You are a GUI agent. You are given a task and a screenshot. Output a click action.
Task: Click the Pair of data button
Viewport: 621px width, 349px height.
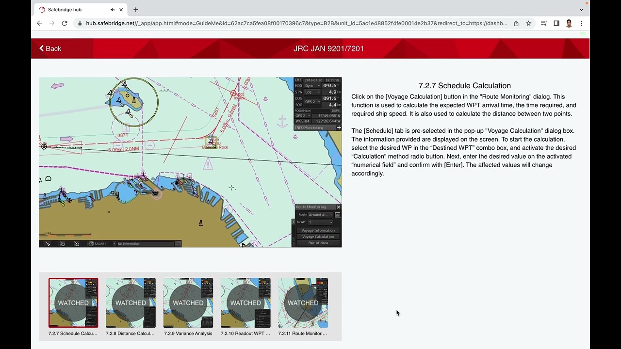[318, 243]
